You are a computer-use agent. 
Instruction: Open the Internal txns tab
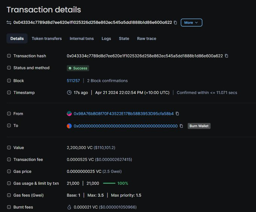[82, 38]
